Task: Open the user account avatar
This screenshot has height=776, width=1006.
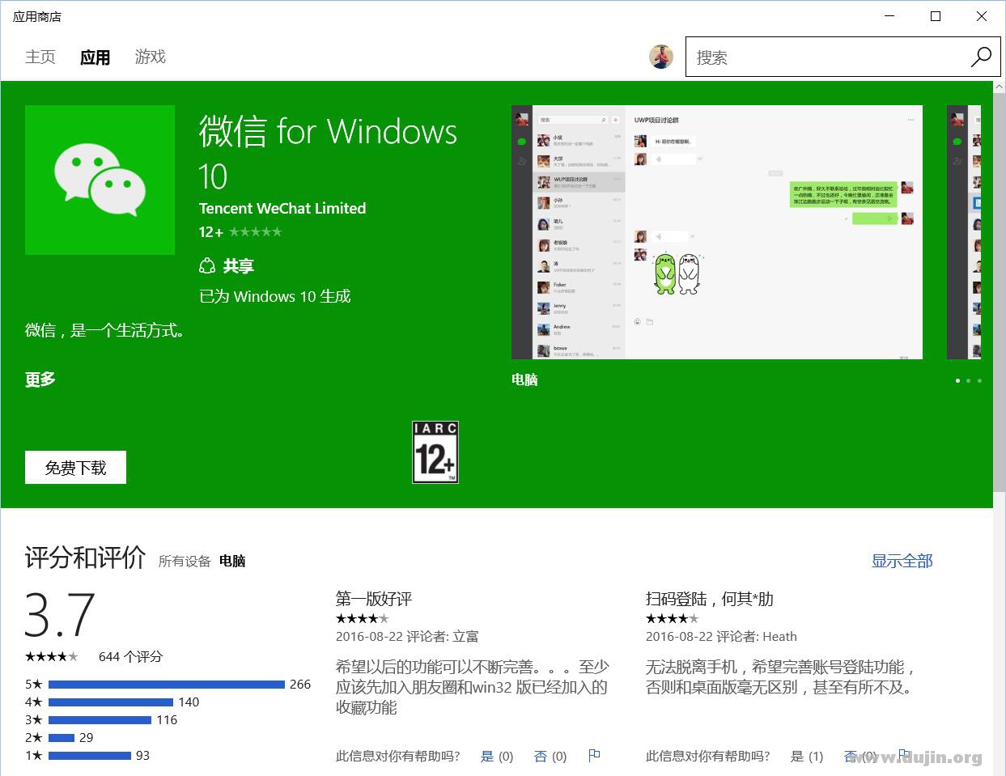Action: (661, 57)
